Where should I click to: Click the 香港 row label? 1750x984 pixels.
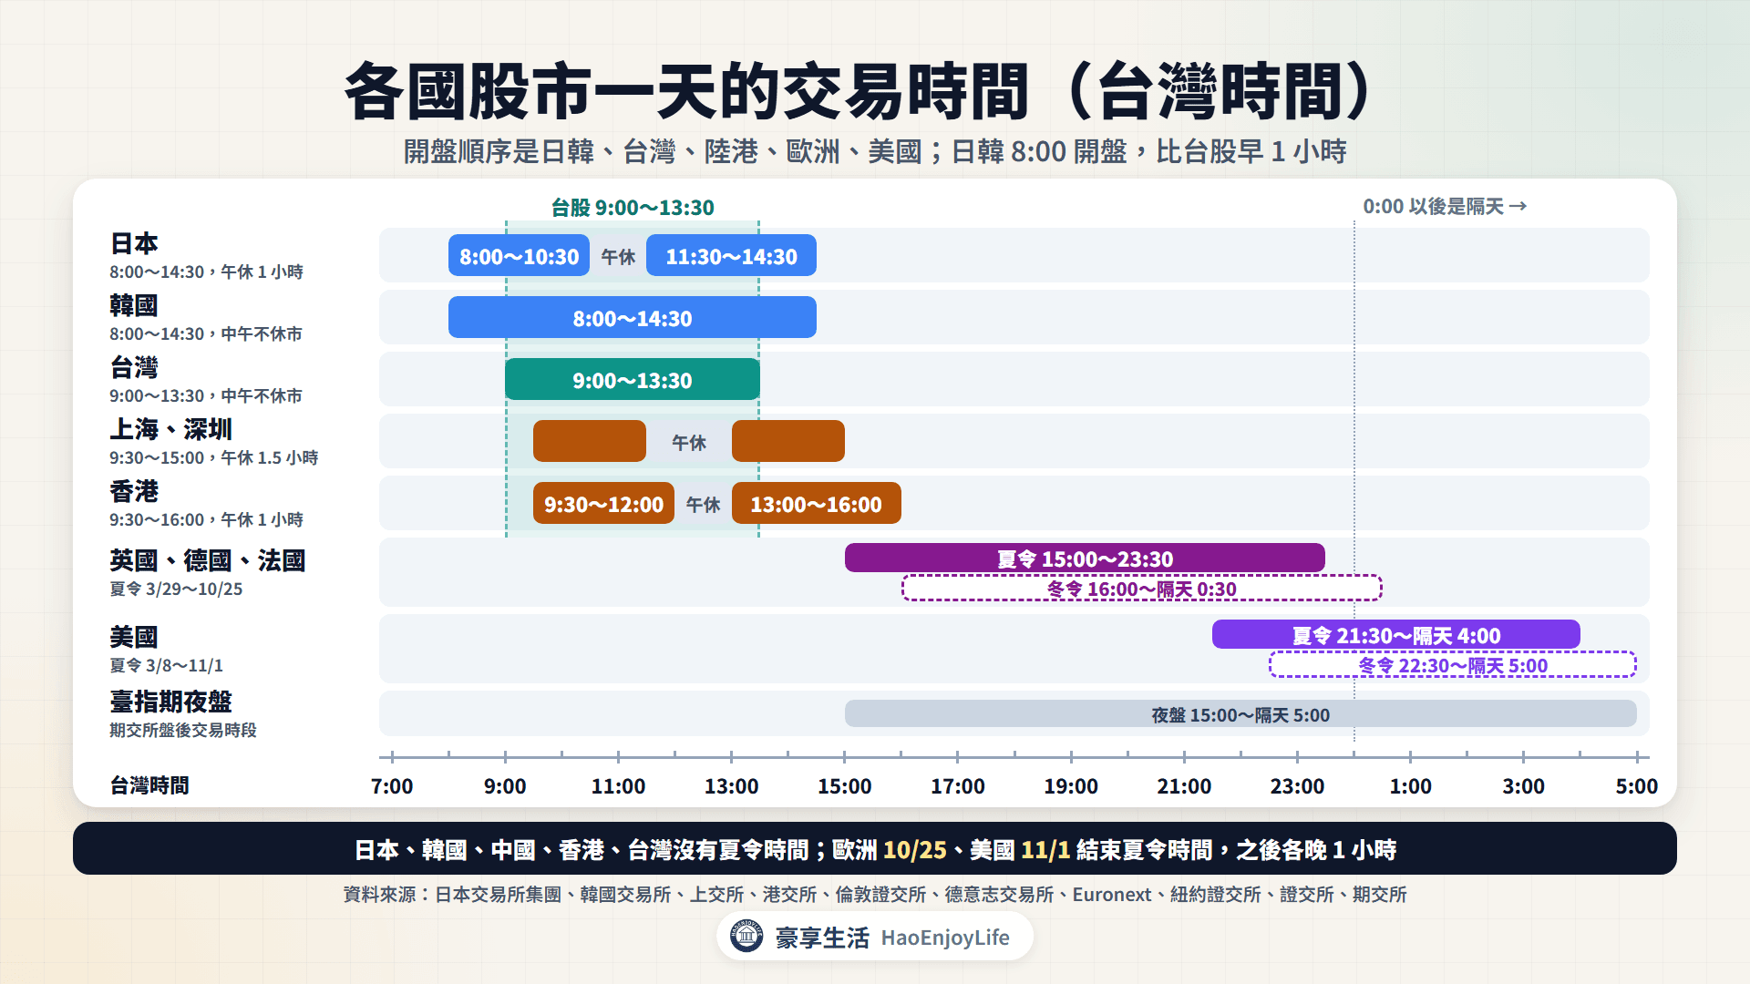[134, 491]
